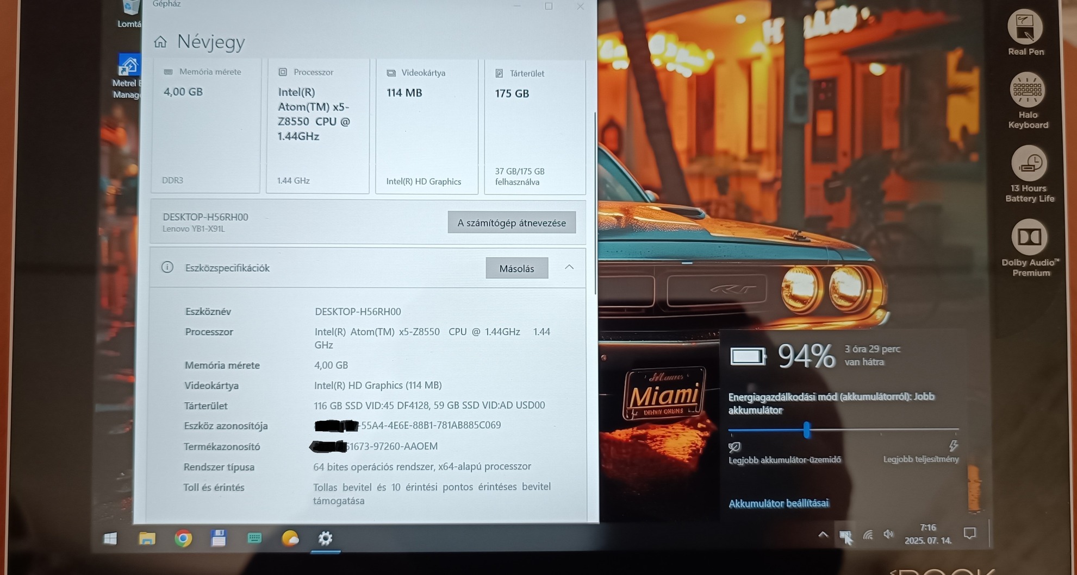The height and width of the screenshot is (575, 1077).
Task: Click 'Legjobb akkumulátor-üzemidő' label
Action: pos(785,460)
